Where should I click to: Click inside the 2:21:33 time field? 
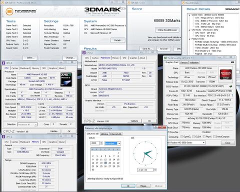(x=145, y=170)
